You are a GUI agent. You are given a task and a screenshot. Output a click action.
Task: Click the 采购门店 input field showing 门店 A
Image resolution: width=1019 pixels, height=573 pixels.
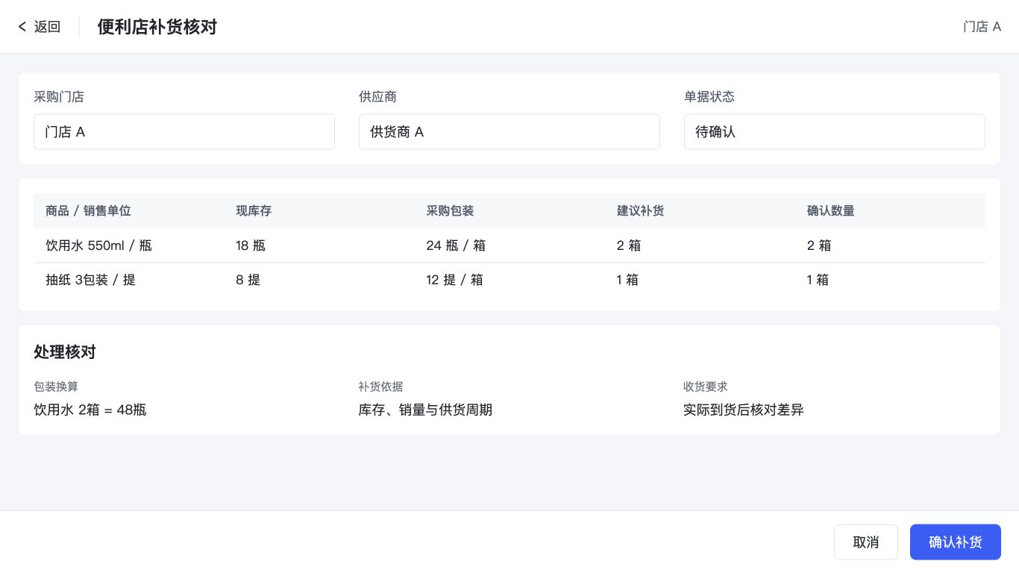click(184, 132)
